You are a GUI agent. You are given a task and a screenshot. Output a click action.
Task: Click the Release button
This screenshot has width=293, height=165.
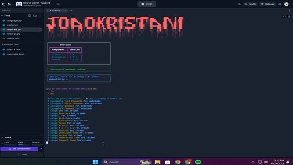(x=268, y=4)
